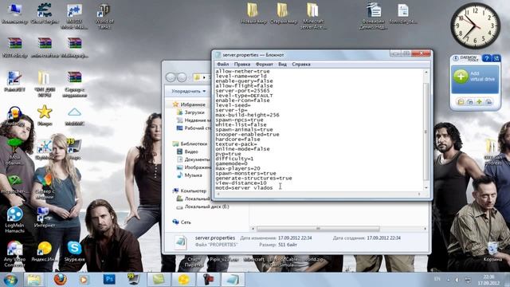The width and height of the screenshot is (510, 287).
Task: Open Интернет desktop shortcut
Action: click(45, 217)
